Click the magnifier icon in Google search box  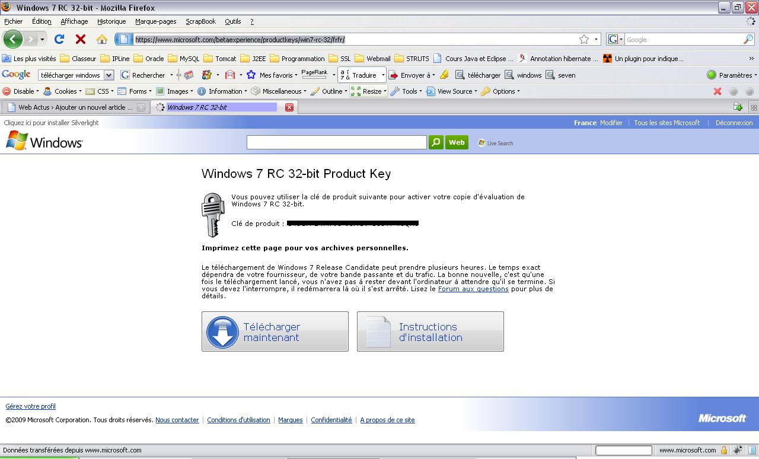coord(748,39)
